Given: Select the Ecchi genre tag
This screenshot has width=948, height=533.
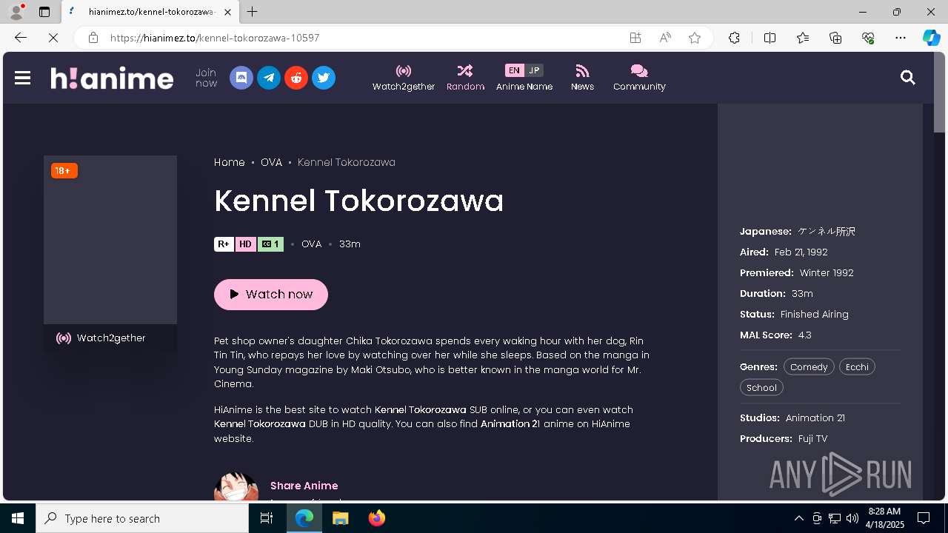Looking at the screenshot, I should (857, 367).
